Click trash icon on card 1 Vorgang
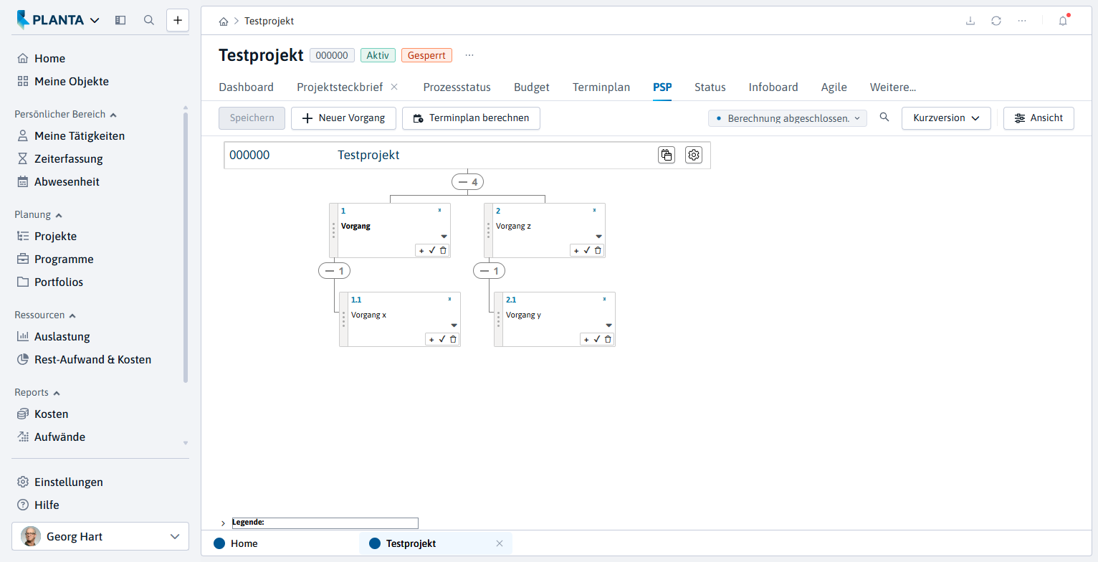 tap(443, 250)
